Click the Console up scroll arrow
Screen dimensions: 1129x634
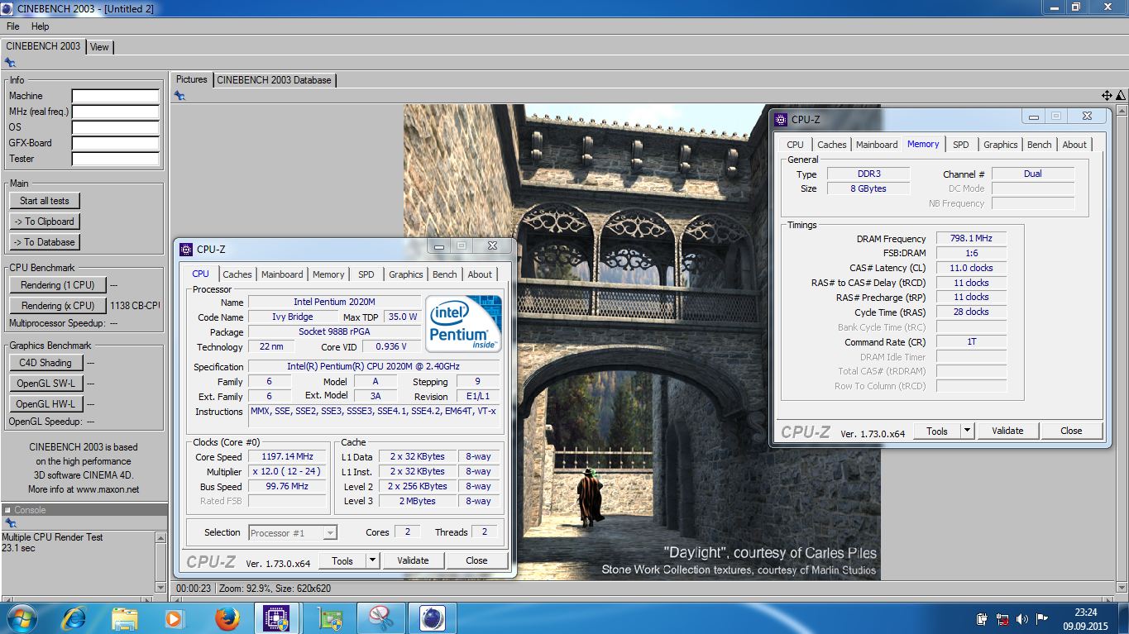(x=160, y=537)
